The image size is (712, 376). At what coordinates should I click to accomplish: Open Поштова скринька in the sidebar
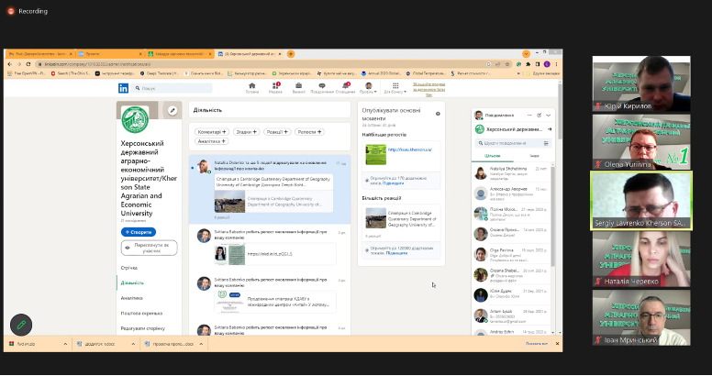click(x=141, y=314)
